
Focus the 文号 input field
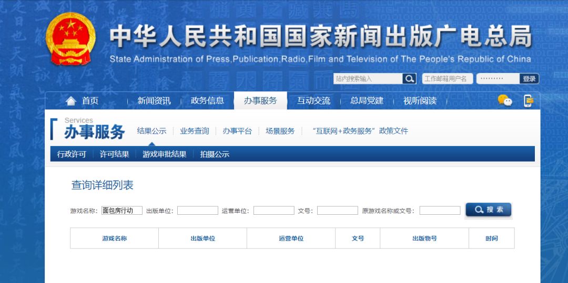338,211
